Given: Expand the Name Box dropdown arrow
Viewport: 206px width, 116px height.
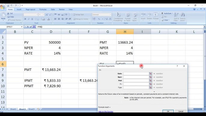Looking at the screenshot, I should coord(22,27).
